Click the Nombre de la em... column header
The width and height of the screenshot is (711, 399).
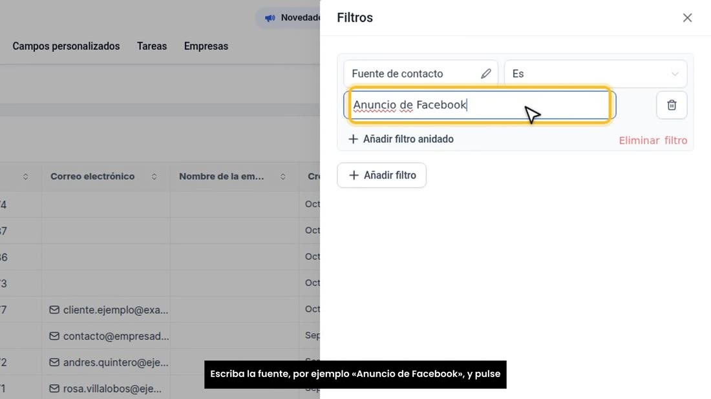221,177
